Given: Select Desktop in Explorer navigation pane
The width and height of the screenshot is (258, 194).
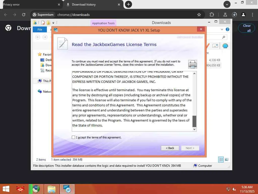Looking at the screenshot, I should click(x=46, y=60).
